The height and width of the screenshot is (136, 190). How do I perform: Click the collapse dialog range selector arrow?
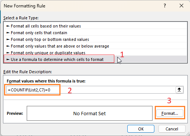tap(179, 90)
